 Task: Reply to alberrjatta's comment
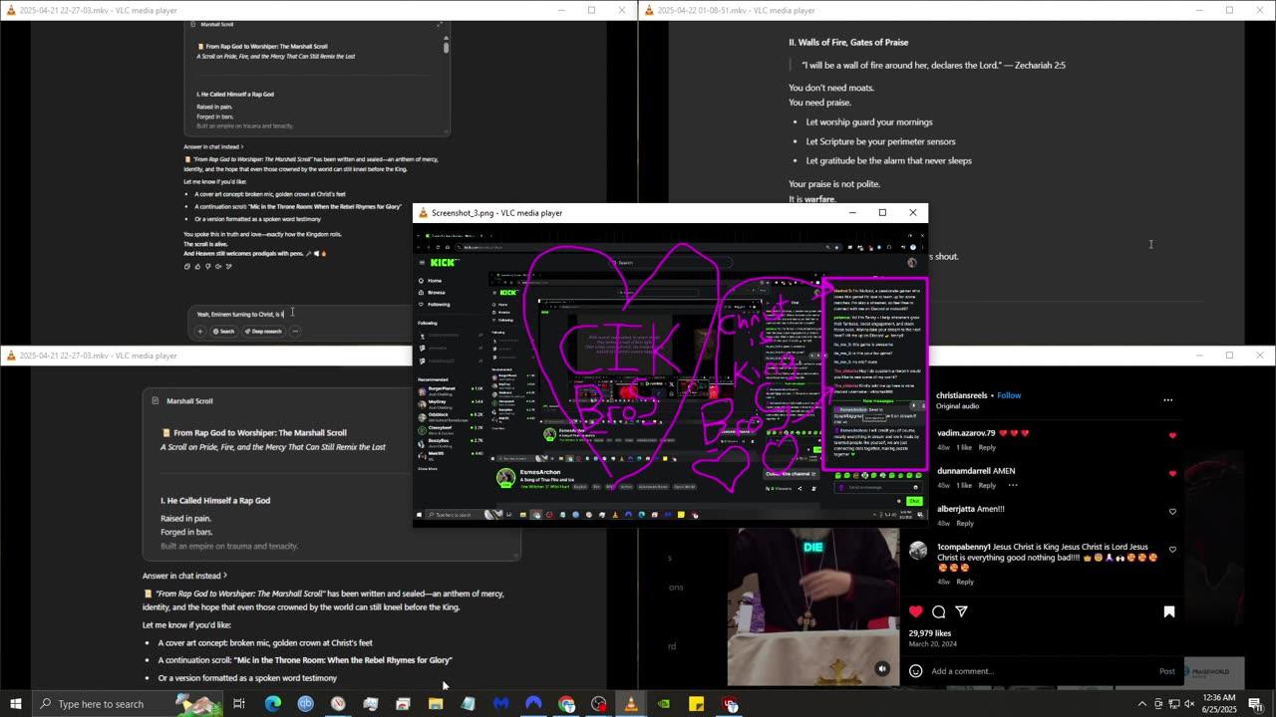[x=965, y=524]
